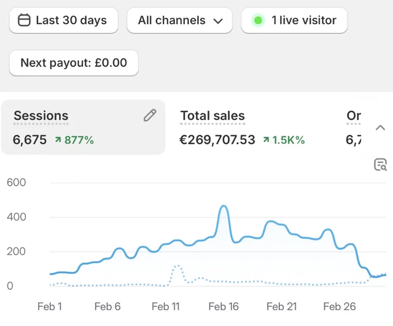Open the report view icon above chart
This screenshot has width=393, height=326.
click(x=380, y=165)
